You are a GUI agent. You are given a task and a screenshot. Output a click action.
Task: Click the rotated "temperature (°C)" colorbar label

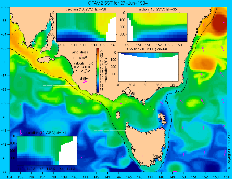coord(106,70)
